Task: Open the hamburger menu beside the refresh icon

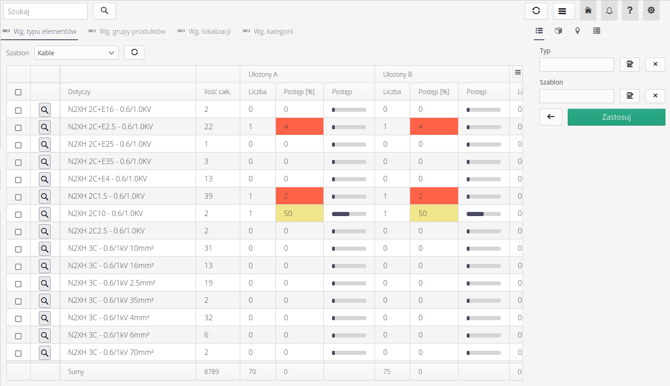Action: pos(564,11)
